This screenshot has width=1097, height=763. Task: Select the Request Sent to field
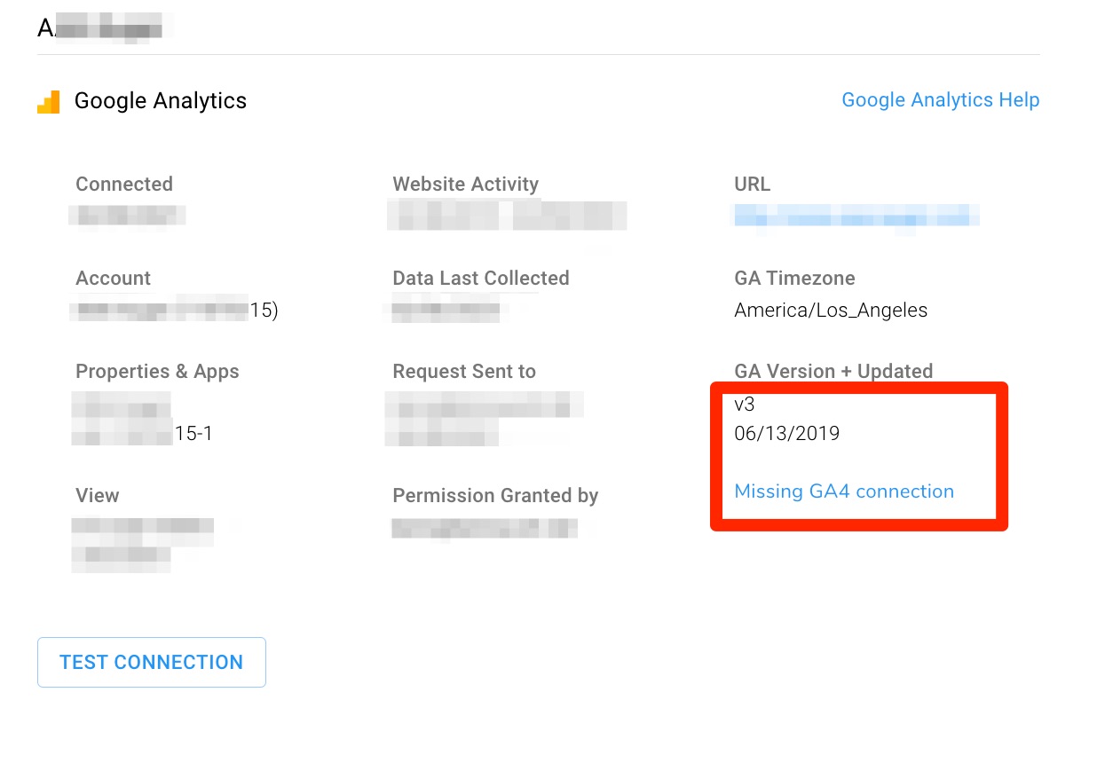pos(484,419)
